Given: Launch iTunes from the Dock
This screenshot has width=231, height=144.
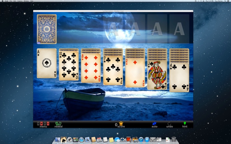Looking at the screenshot, I should [141, 140].
